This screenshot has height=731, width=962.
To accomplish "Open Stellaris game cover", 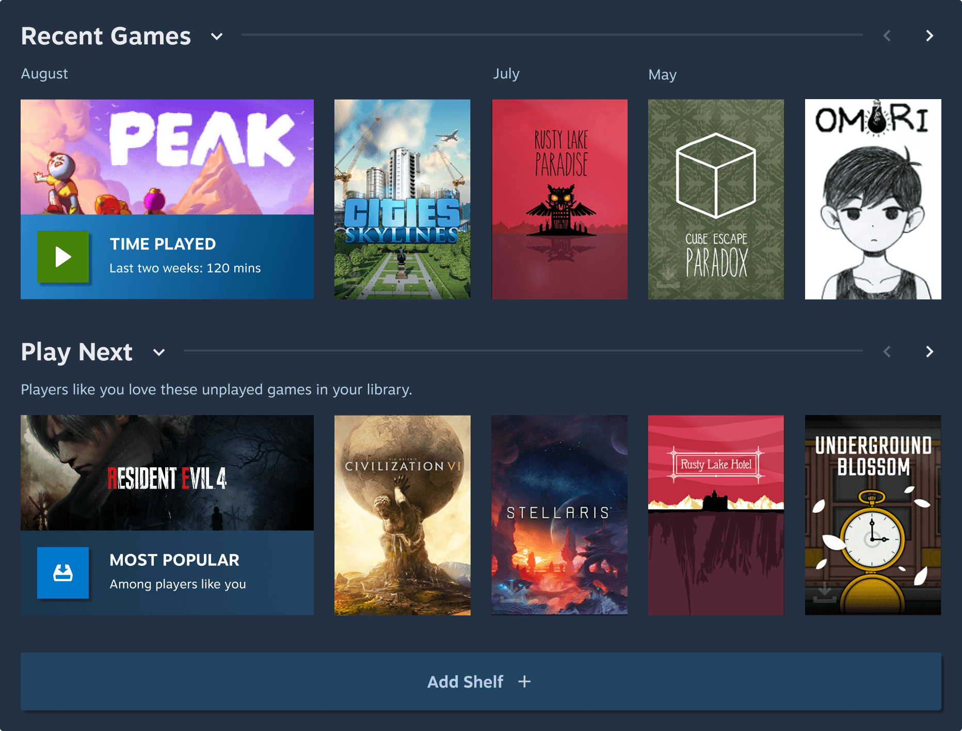I will [x=559, y=515].
